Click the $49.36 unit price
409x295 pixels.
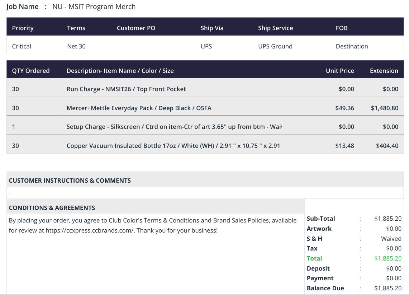pos(344,108)
